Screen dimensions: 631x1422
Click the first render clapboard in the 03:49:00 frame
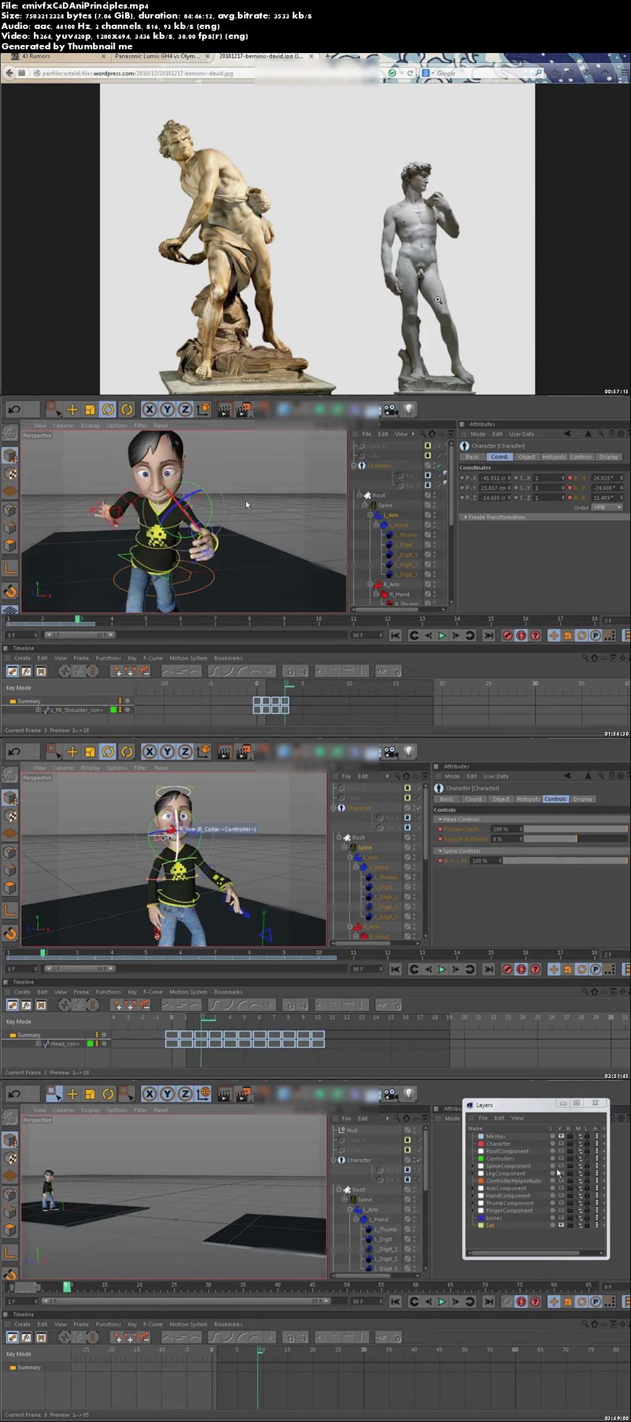click(x=224, y=1094)
